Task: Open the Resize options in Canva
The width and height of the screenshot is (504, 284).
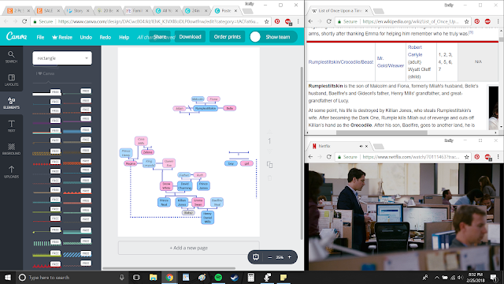Action: pyautogui.click(x=62, y=37)
